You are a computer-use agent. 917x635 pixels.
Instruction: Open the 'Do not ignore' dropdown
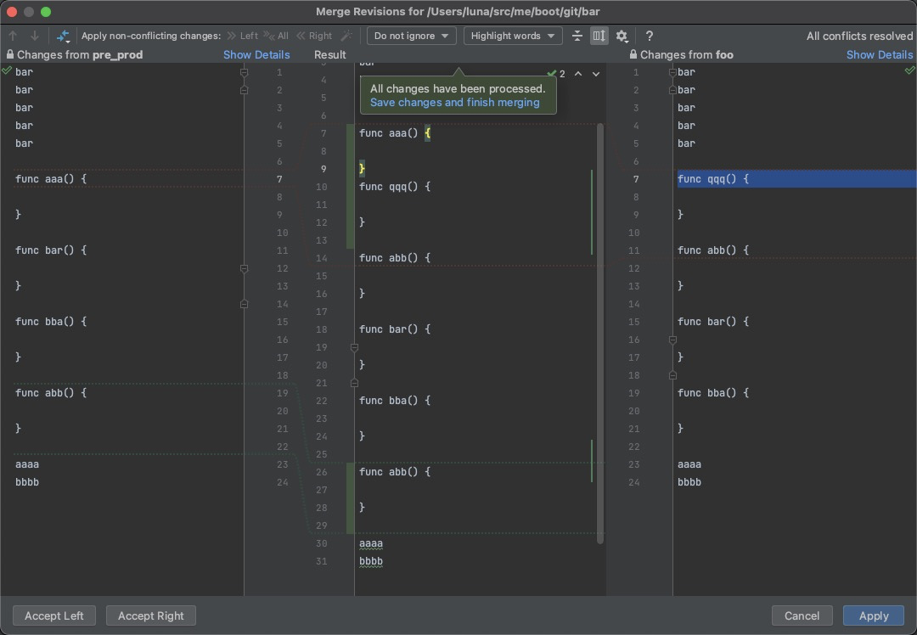411,36
